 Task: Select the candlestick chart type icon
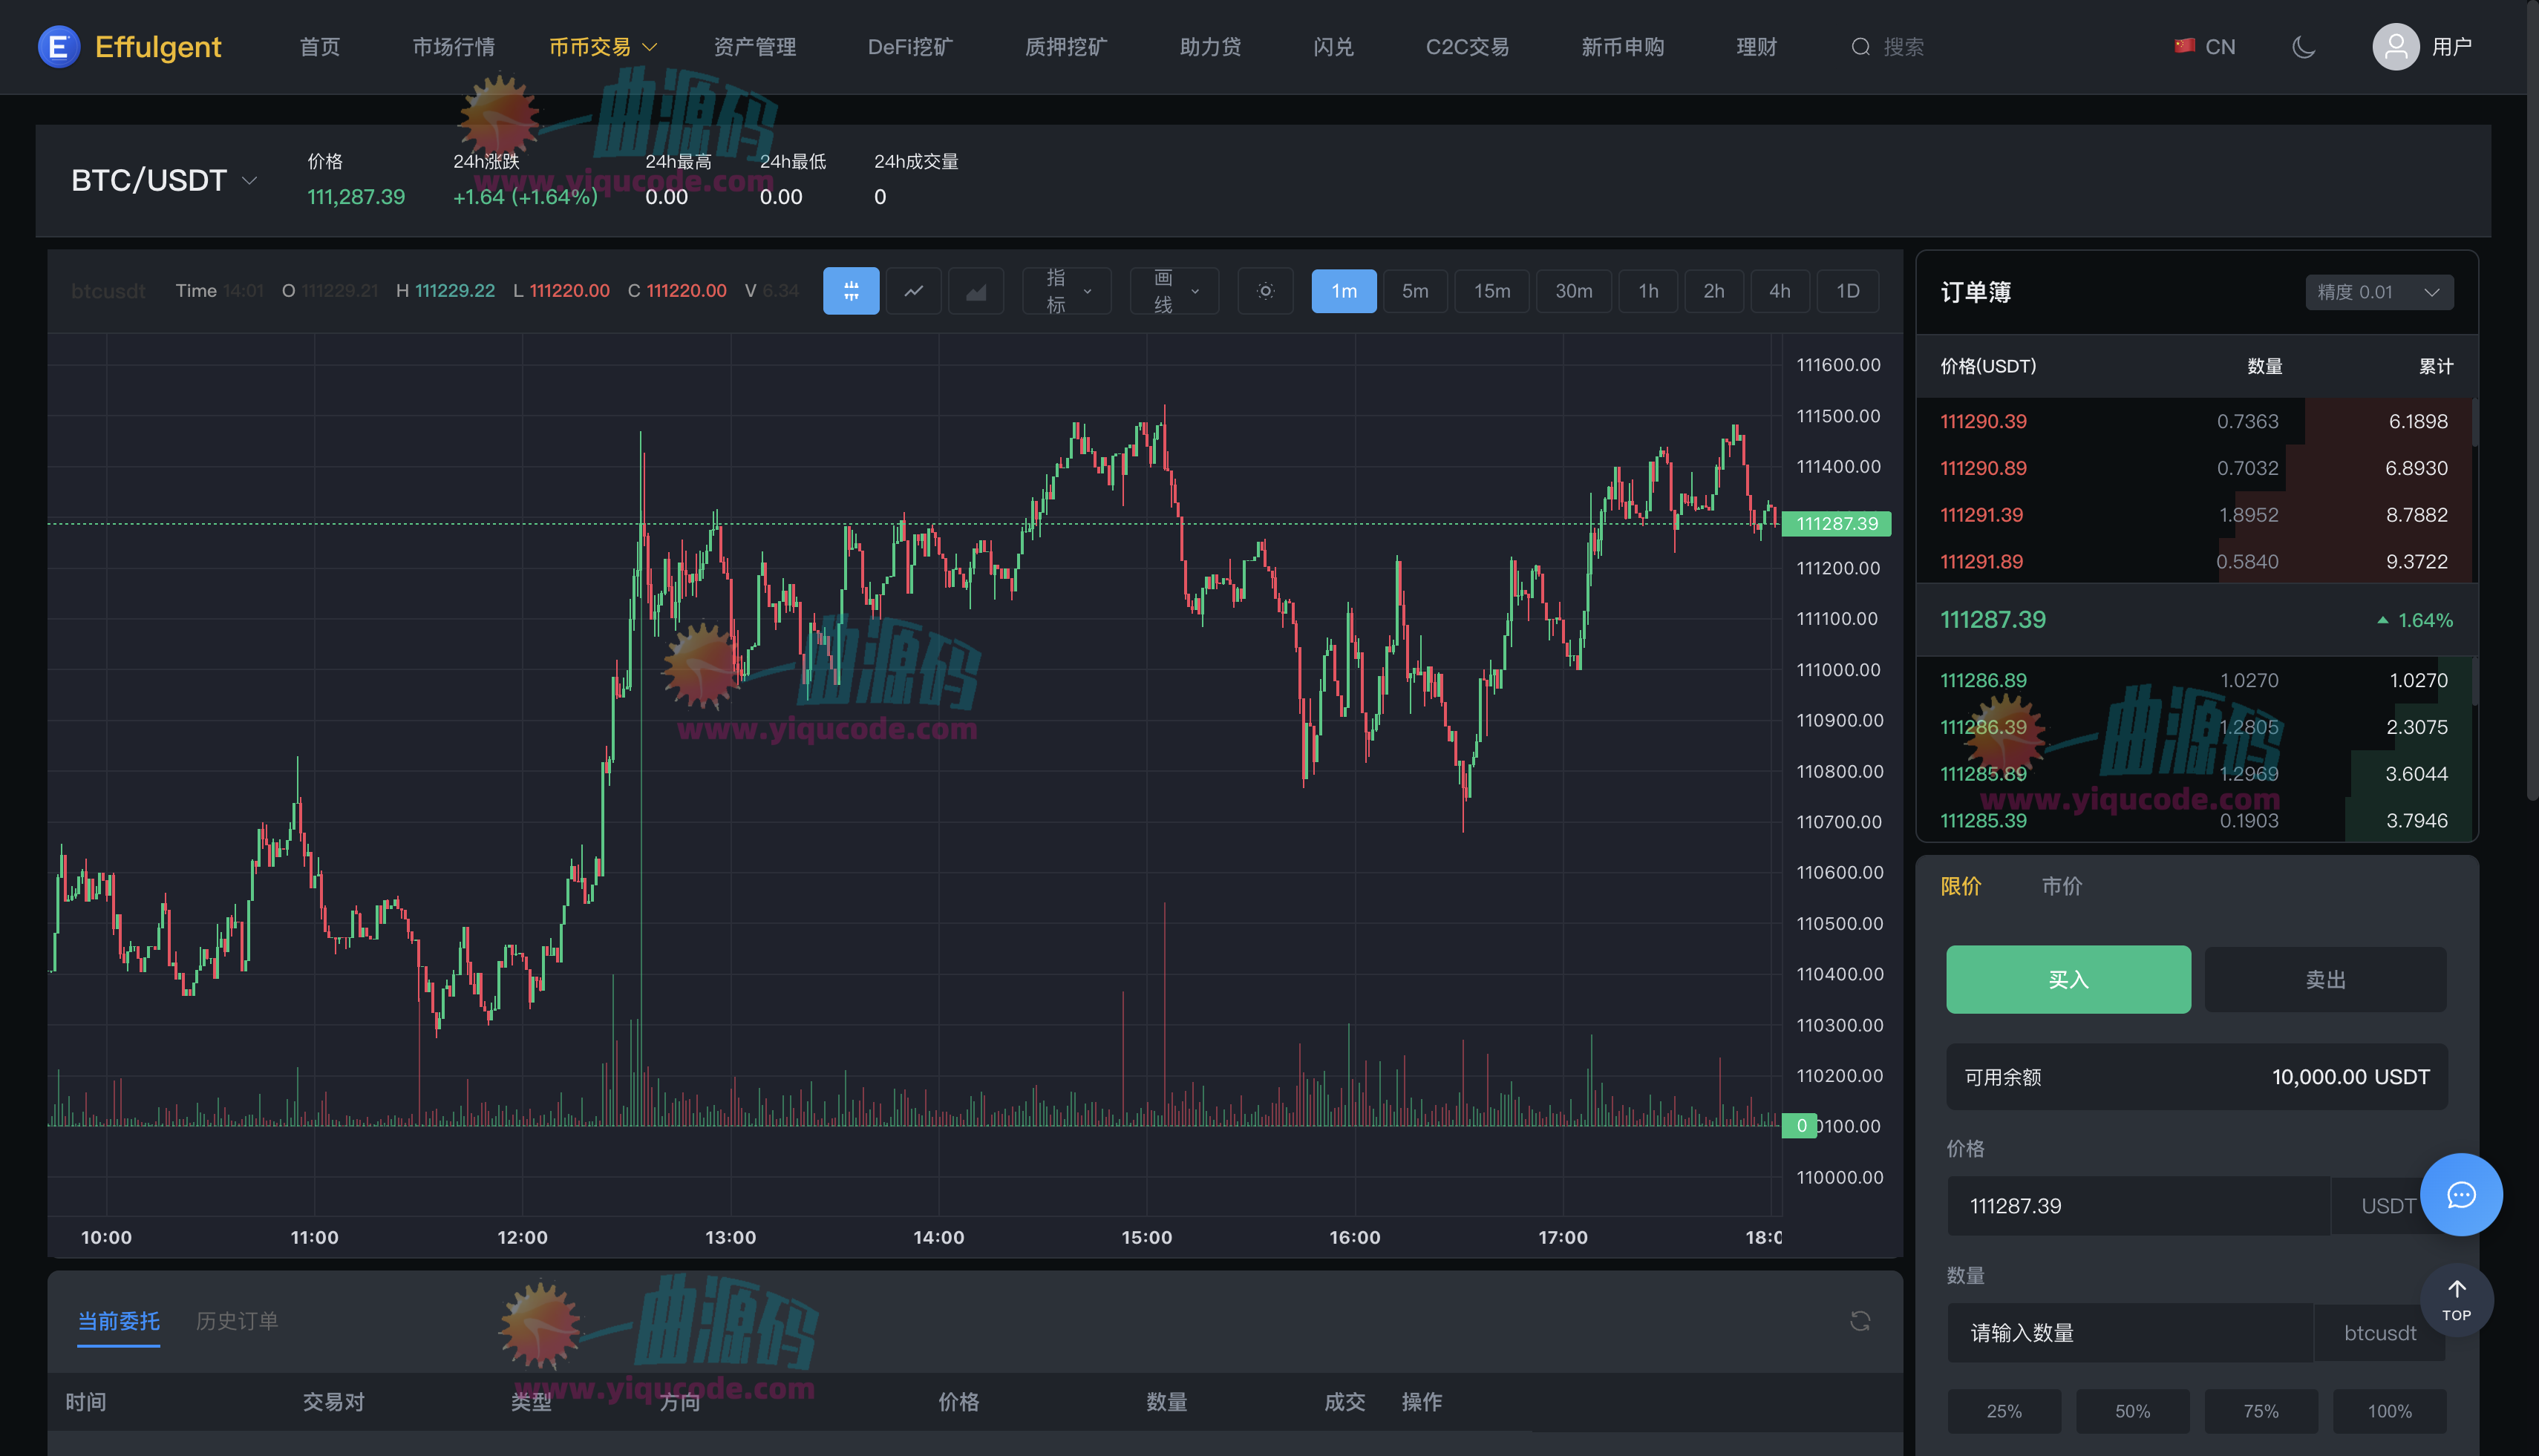pos(852,291)
